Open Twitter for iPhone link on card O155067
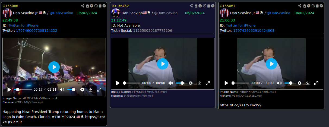The height and width of the screenshot is (127, 329). (241, 26)
